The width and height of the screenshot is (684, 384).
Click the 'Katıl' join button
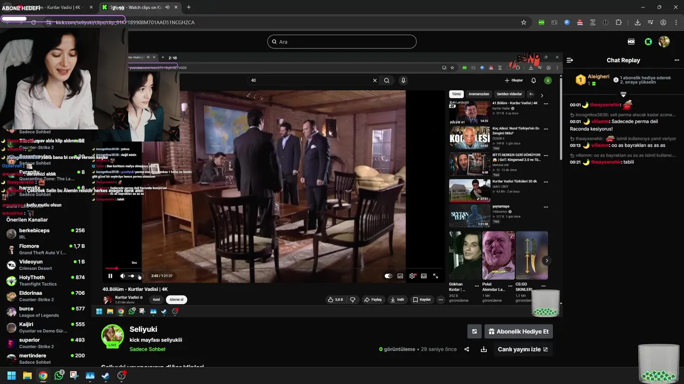click(157, 300)
